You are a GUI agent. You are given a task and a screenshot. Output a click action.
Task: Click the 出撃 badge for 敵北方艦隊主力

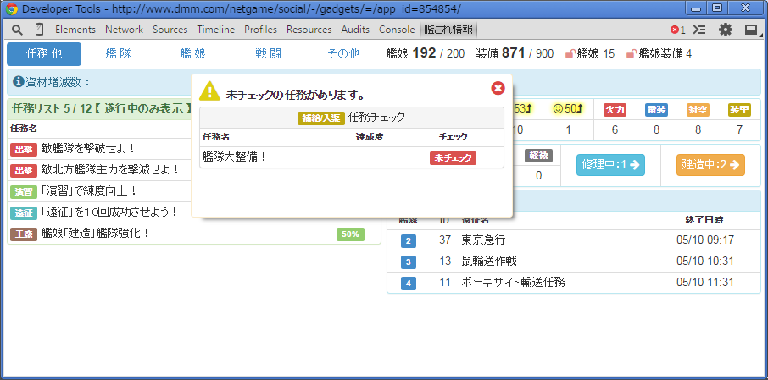[24, 170]
